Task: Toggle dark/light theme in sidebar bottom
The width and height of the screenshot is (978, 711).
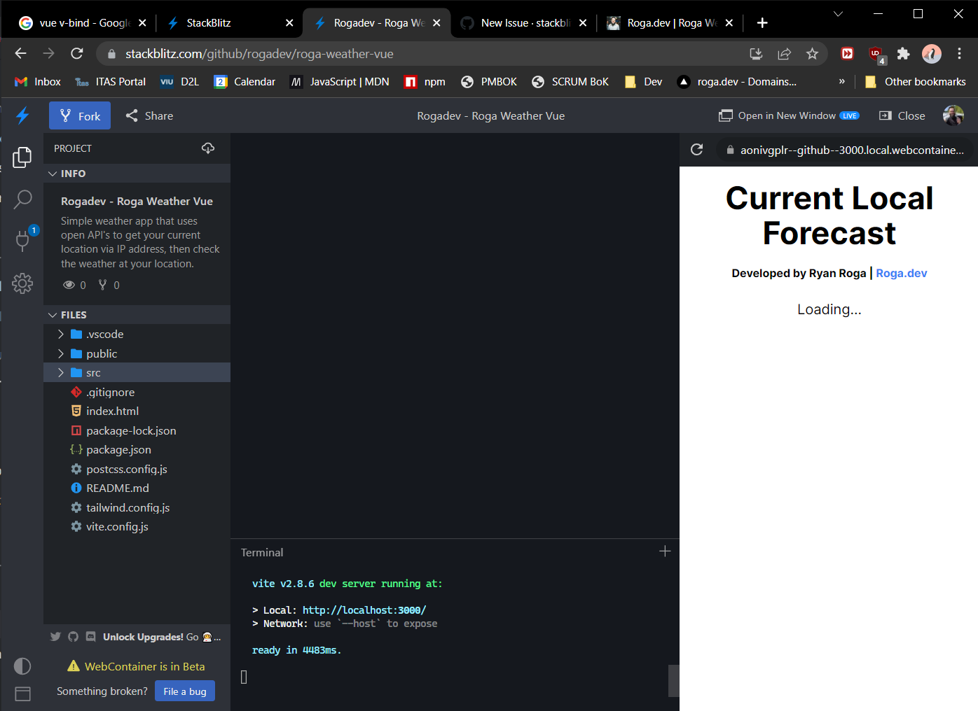Action: tap(22, 666)
